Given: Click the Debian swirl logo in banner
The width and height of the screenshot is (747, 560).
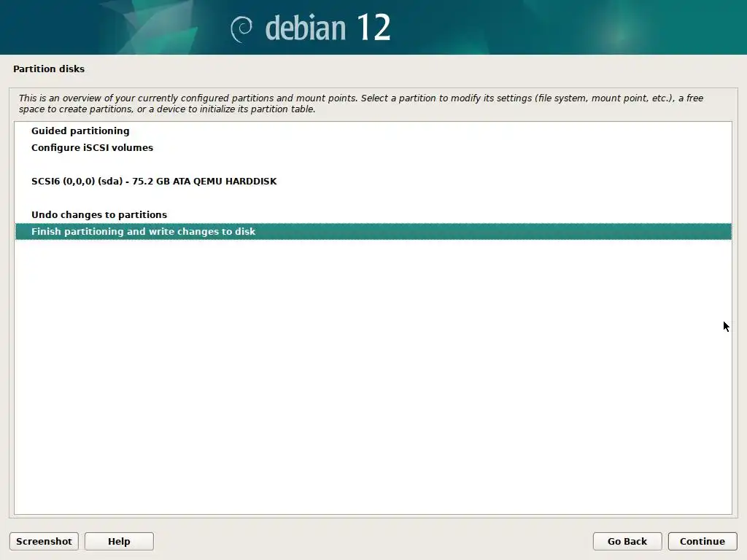Looking at the screenshot, I should (241, 28).
